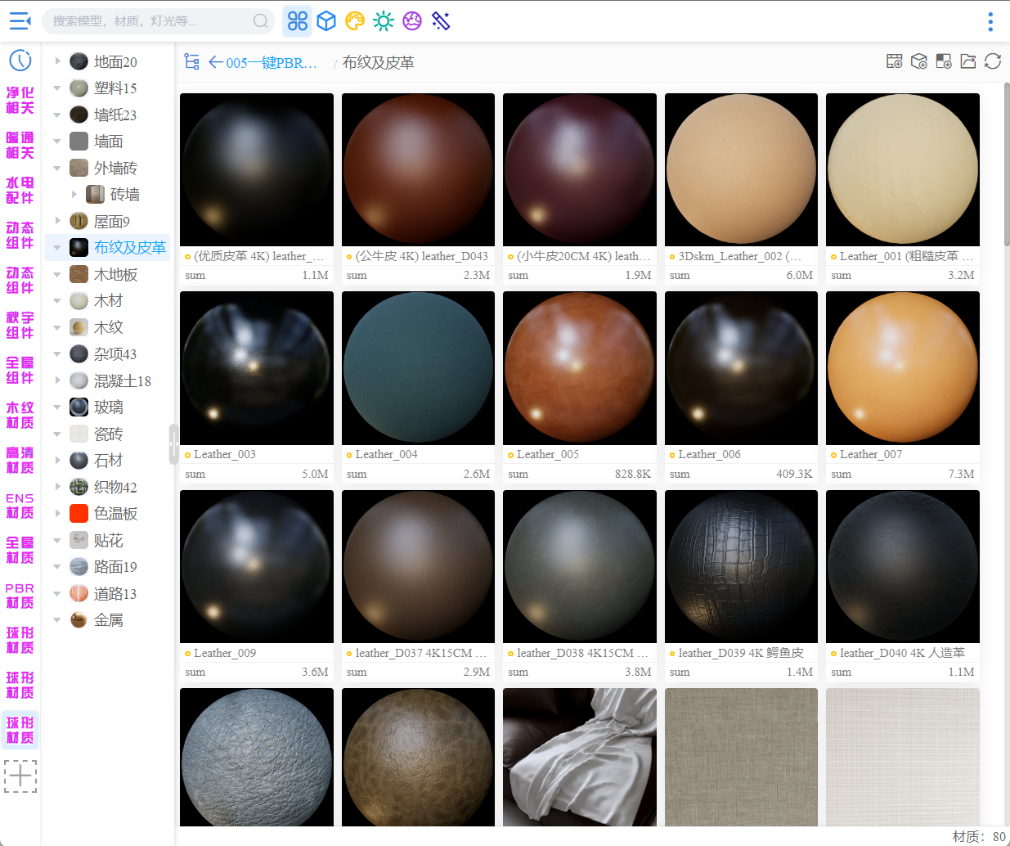This screenshot has height=846, width=1010.
Task: Click the add new tab plus button
Action: pyautogui.click(x=20, y=776)
